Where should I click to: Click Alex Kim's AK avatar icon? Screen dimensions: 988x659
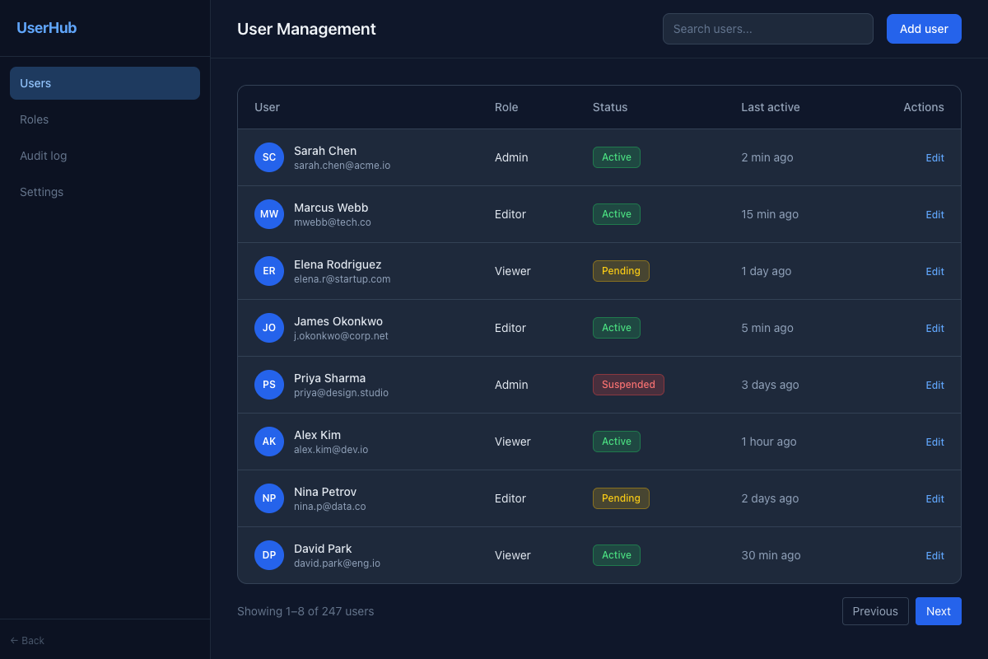click(268, 442)
